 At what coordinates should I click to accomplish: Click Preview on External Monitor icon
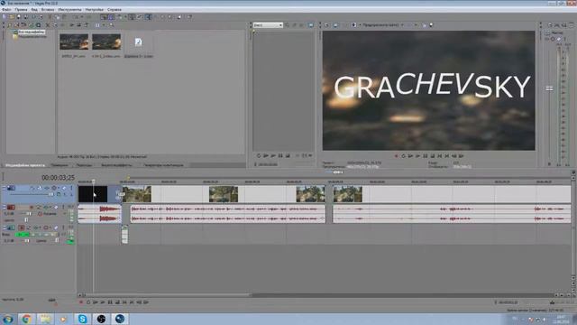335,25
